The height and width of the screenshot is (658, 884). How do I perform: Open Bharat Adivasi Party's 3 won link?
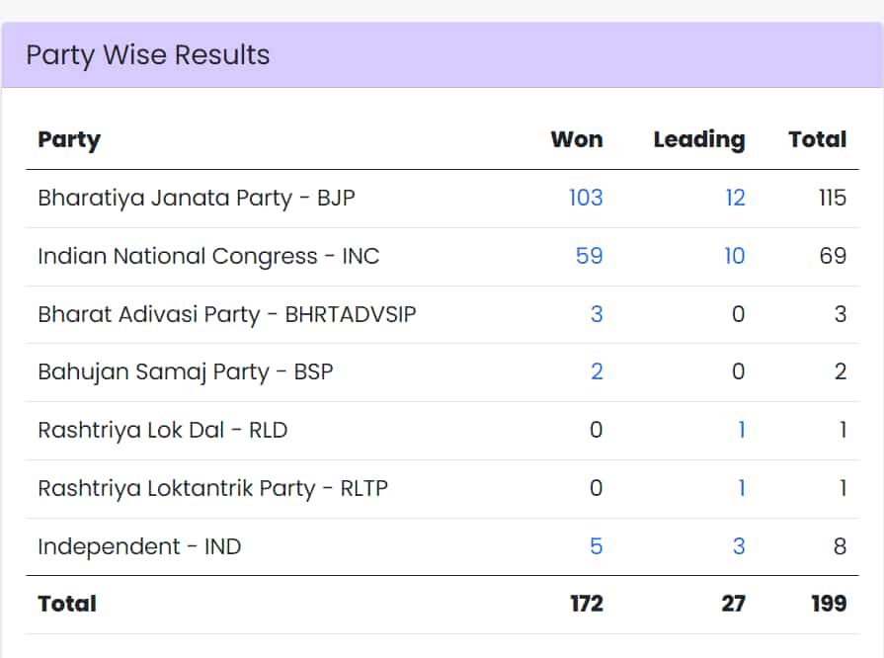(x=596, y=314)
